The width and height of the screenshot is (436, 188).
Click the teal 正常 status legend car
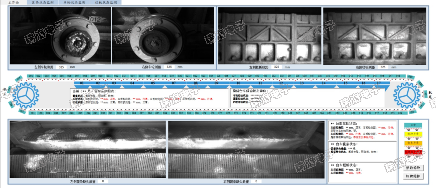[x=413, y=125]
